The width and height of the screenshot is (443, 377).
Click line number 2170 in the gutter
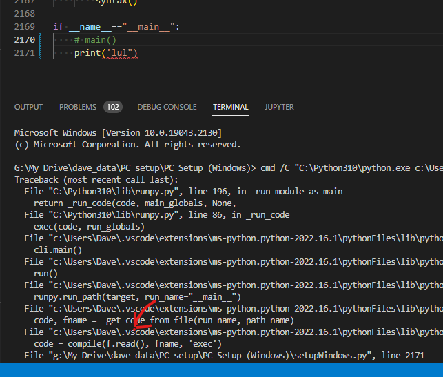pyautogui.click(x=25, y=40)
